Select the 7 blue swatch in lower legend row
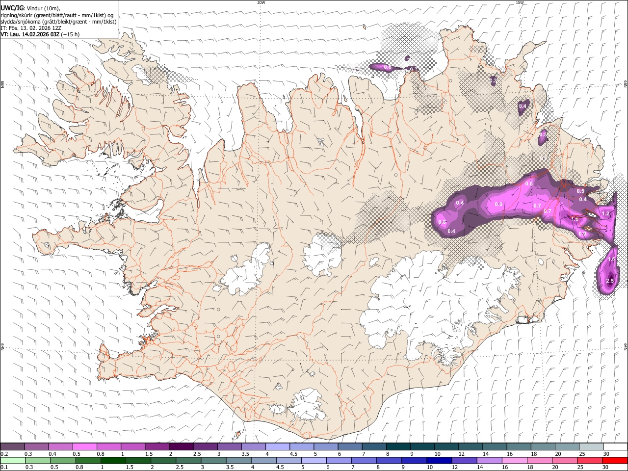 pos(364,460)
